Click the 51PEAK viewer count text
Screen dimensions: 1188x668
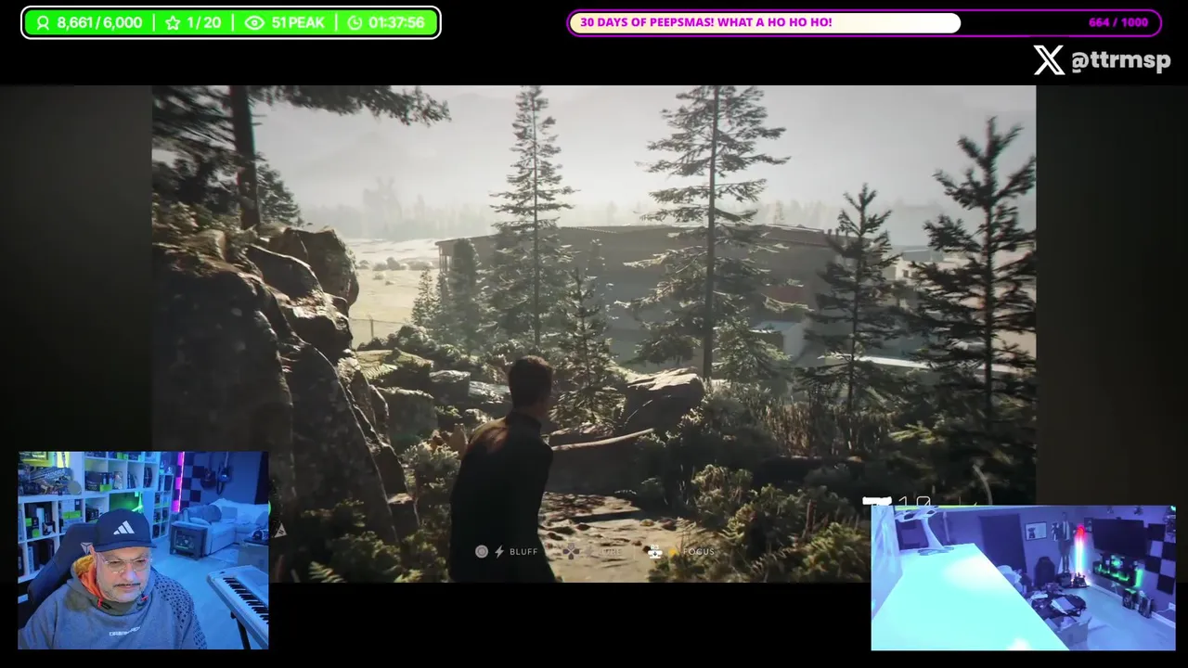(298, 23)
